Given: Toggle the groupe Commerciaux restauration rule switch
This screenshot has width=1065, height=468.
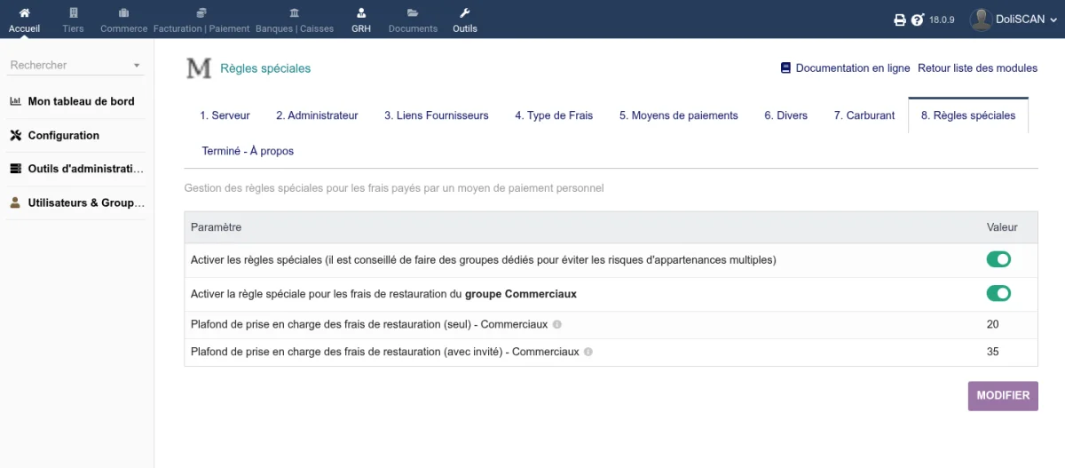Looking at the screenshot, I should point(998,293).
